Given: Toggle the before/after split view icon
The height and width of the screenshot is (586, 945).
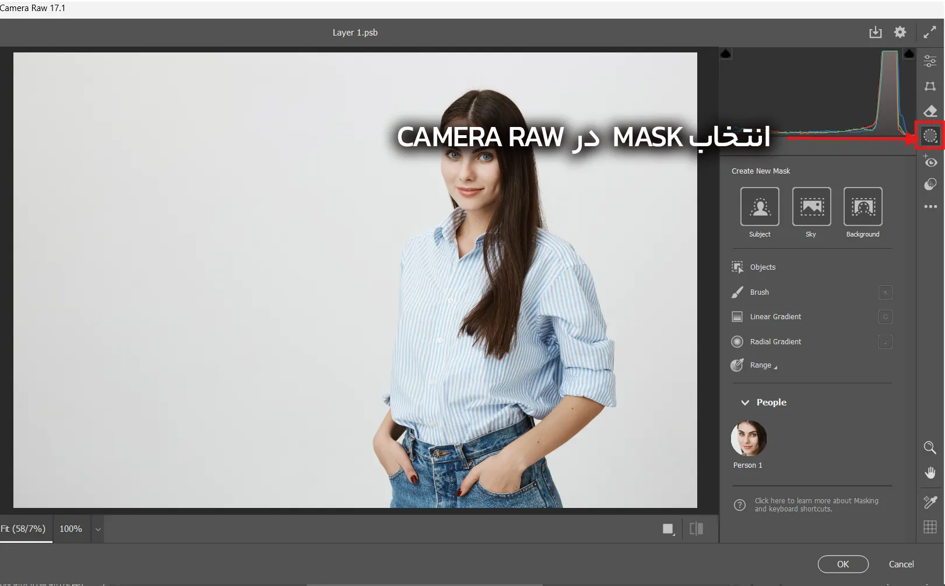Looking at the screenshot, I should point(696,529).
